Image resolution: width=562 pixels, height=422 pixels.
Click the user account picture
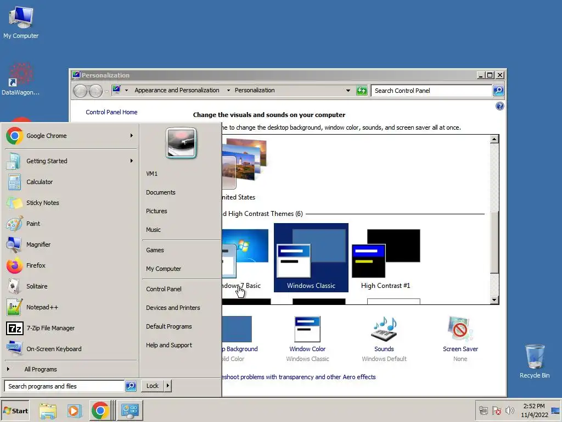click(181, 143)
